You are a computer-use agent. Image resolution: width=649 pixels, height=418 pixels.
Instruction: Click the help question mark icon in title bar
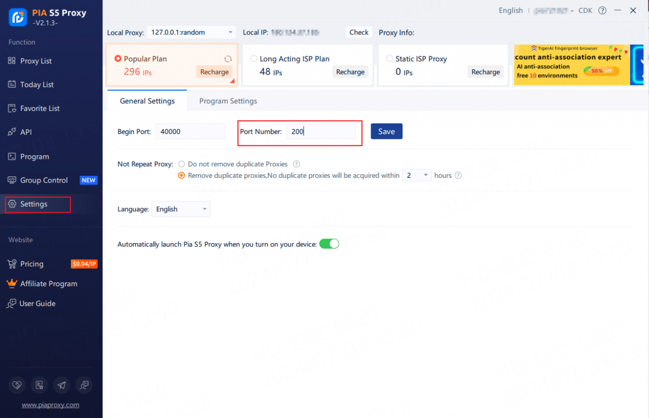tap(602, 11)
